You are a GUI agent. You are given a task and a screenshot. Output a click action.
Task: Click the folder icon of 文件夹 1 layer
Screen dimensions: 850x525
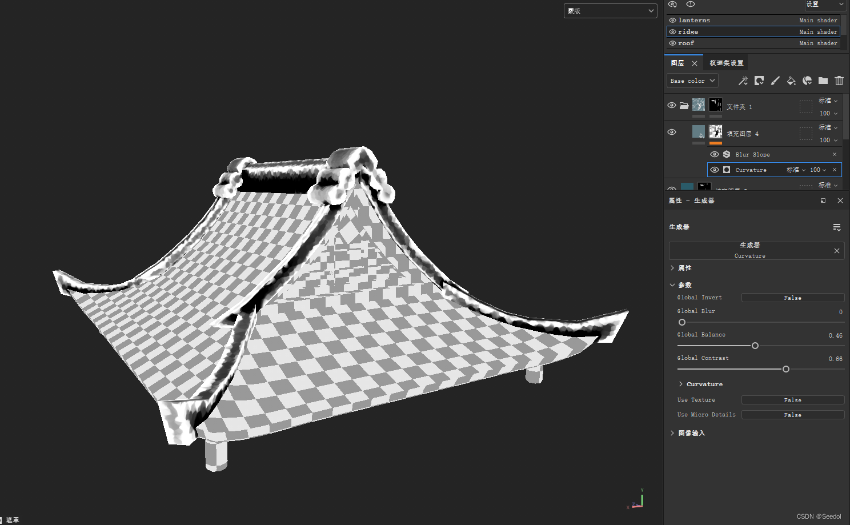coord(684,106)
